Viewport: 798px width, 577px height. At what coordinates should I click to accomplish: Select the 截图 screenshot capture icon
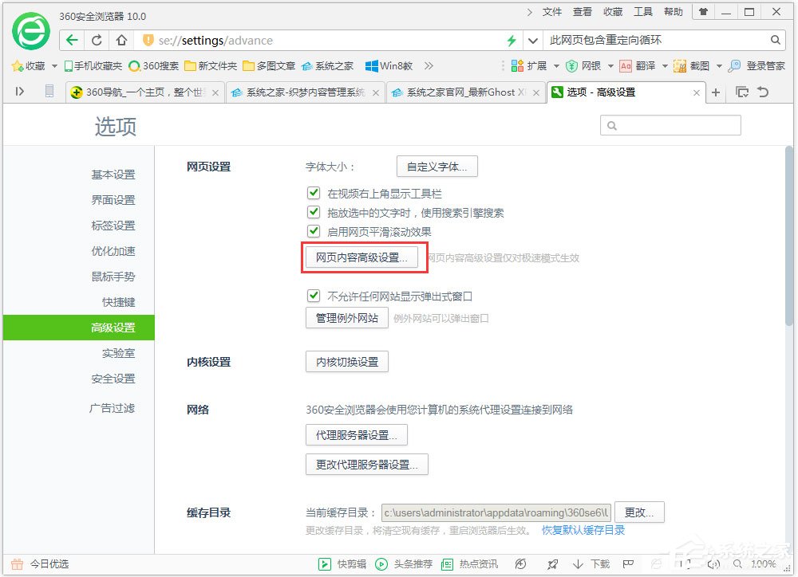point(680,66)
